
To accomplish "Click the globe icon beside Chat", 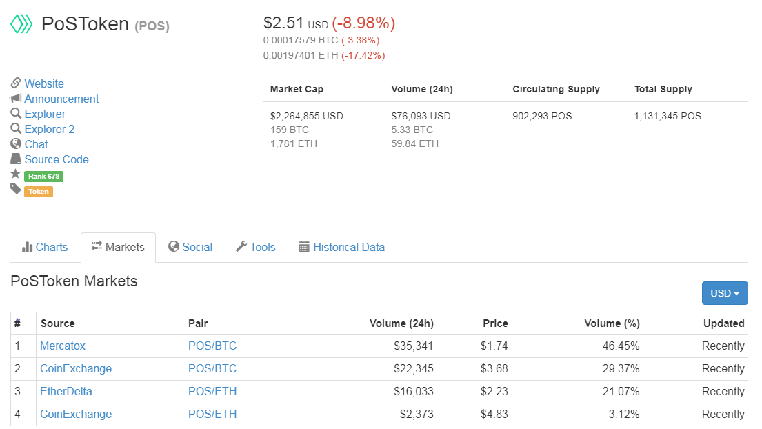I will [16, 144].
